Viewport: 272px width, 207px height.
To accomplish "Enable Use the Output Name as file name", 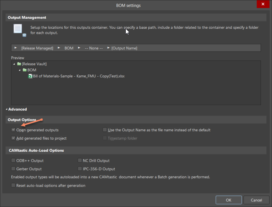I will pyautogui.click(x=105, y=130).
